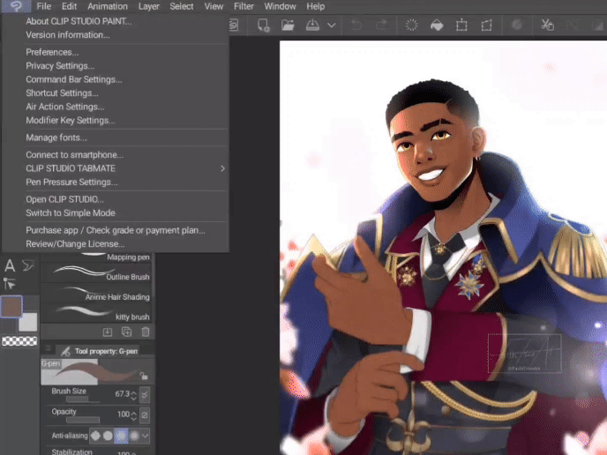Click the duplicate sub tool icon
Viewport: 607px width, 455px height.
point(126,332)
